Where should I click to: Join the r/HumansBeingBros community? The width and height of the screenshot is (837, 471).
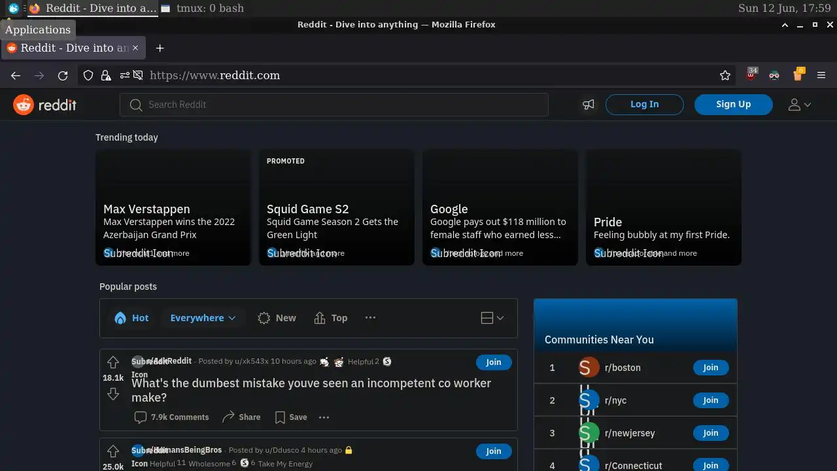tap(494, 451)
